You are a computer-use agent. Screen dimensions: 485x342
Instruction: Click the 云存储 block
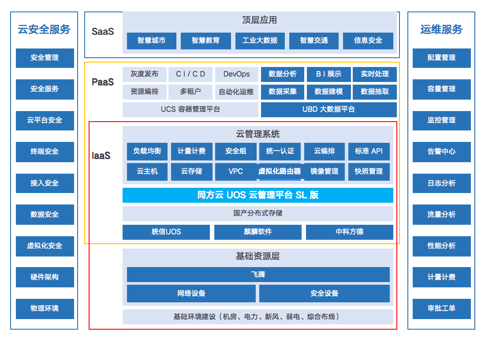[x=192, y=171]
